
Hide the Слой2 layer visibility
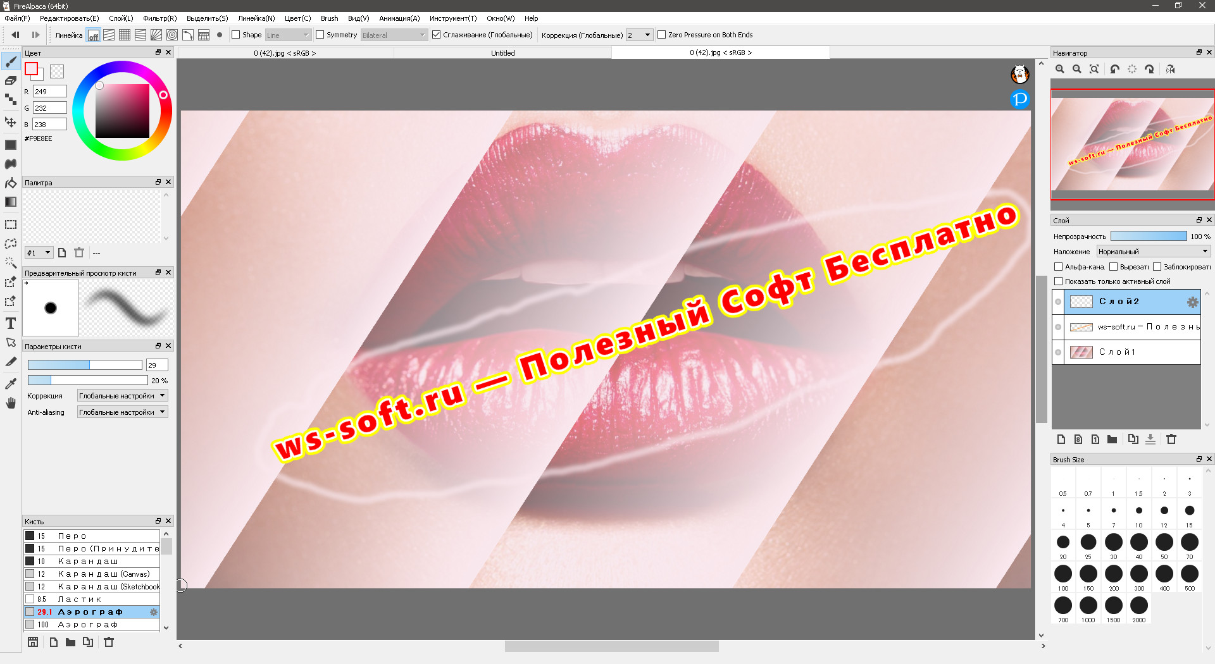1058,302
